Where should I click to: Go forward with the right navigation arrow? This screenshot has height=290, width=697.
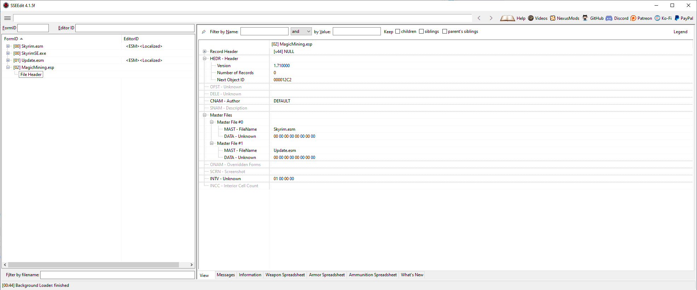tap(491, 18)
